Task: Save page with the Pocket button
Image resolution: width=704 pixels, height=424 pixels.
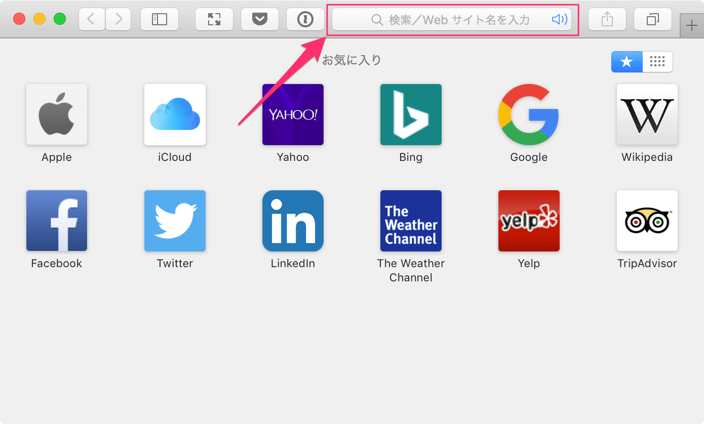Action: tap(260, 19)
